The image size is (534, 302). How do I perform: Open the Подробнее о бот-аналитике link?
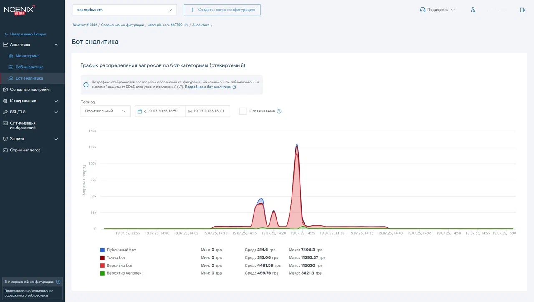click(x=207, y=87)
